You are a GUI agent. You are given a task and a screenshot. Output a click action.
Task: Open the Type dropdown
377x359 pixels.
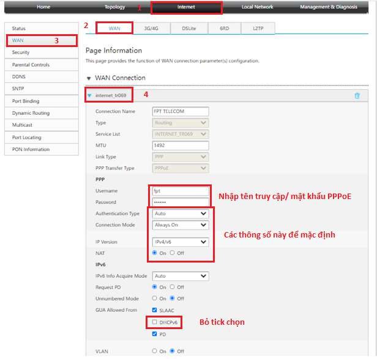pos(181,123)
